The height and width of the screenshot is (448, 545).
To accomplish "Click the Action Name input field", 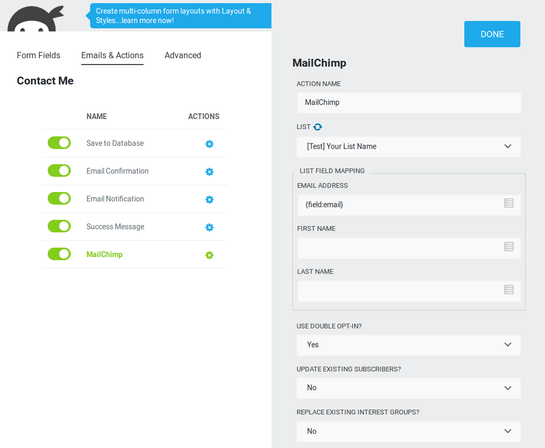I will (409, 103).
